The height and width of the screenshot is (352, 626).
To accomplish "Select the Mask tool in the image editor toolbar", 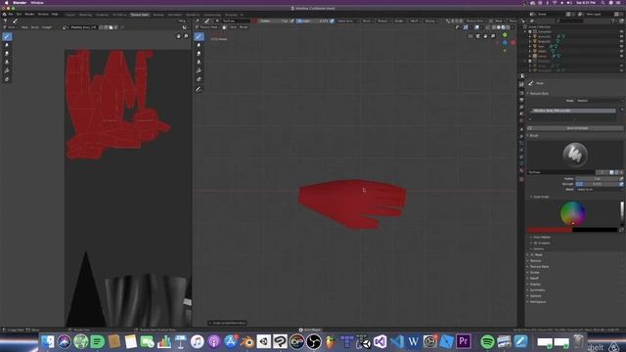I will [7, 79].
